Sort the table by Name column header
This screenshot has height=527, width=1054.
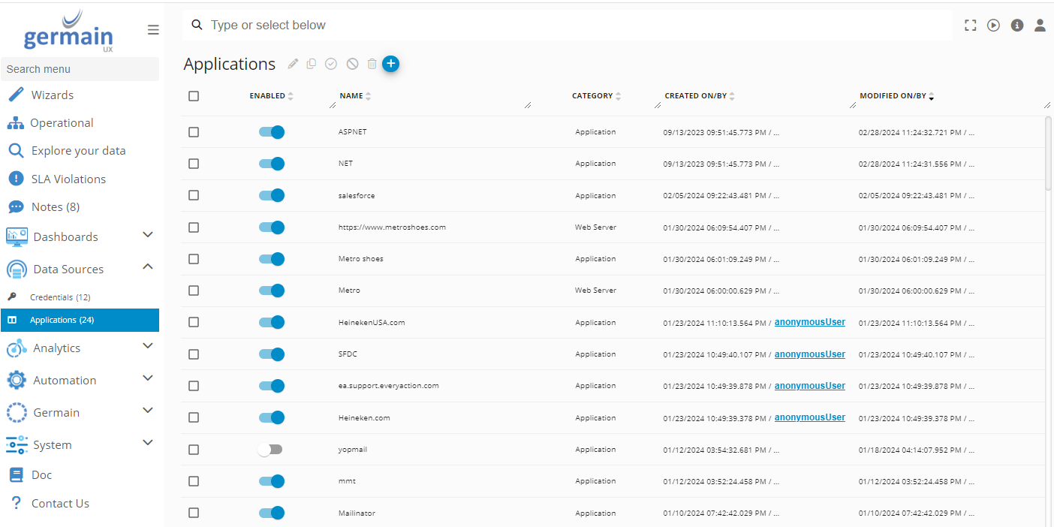coord(351,96)
